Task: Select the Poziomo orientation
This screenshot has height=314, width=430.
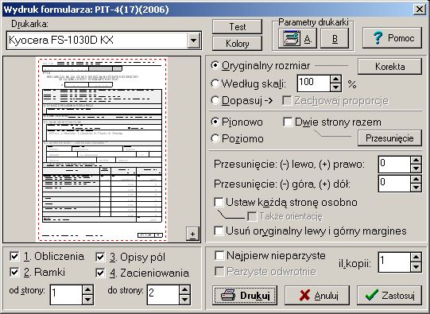Action: point(238,138)
